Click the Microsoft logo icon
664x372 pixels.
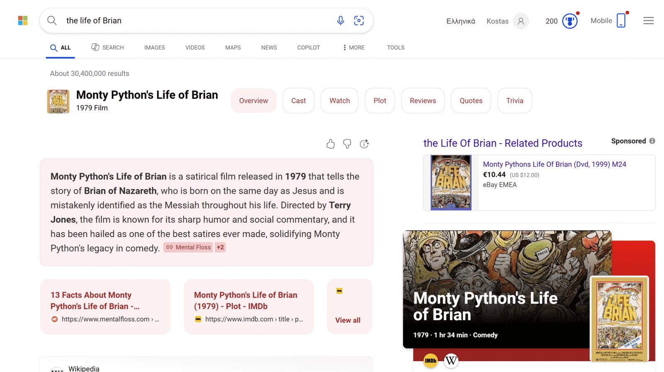(x=23, y=21)
